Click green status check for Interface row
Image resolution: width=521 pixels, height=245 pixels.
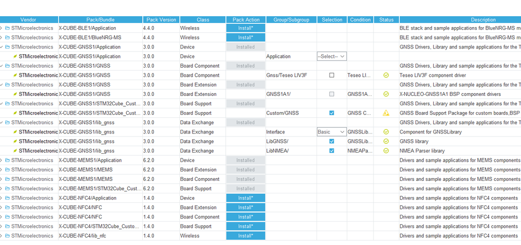coord(386,132)
